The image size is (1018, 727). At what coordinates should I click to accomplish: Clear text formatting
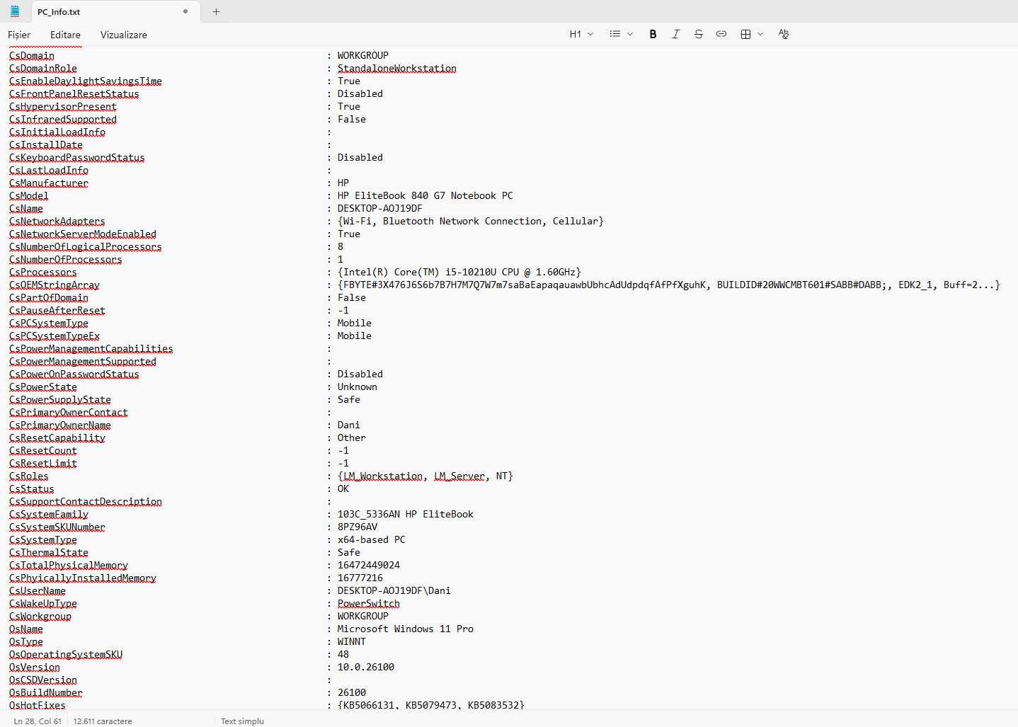[x=783, y=34]
